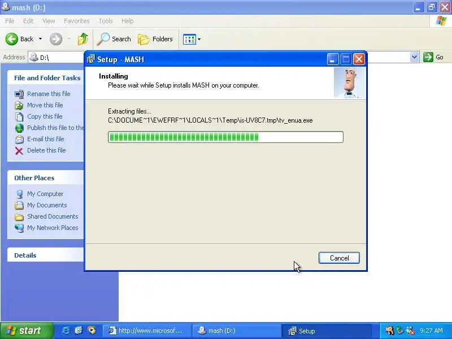Open the File menu
The height and width of the screenshot is (339, 452).
(x=10, y=21)
